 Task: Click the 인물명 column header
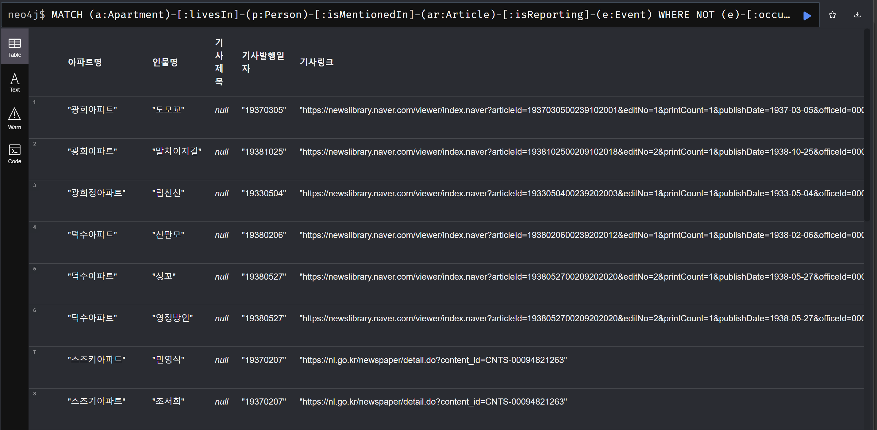point(165,62)
